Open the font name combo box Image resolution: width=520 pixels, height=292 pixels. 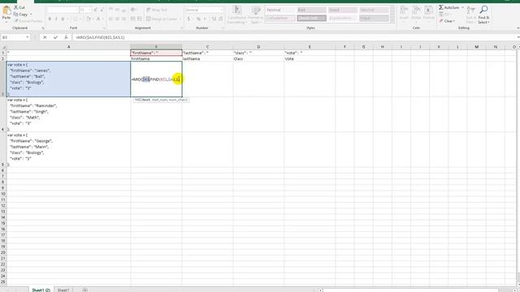point(63,10)
